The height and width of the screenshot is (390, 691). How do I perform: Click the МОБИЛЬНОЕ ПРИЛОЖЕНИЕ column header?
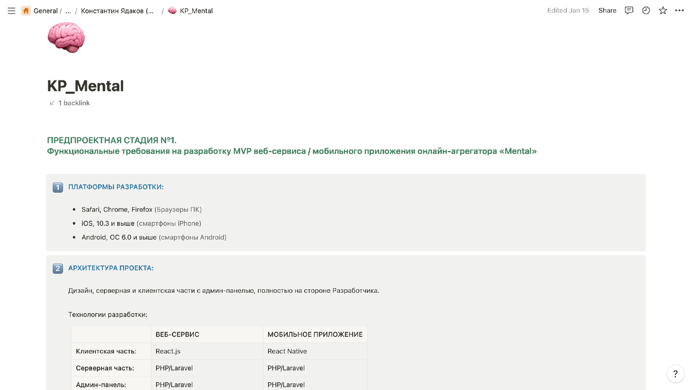point(315,334)
